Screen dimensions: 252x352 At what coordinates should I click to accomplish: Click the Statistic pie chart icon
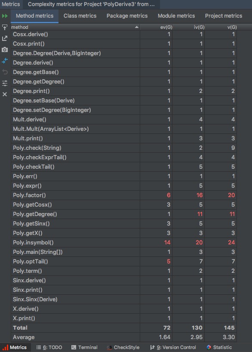209,347
